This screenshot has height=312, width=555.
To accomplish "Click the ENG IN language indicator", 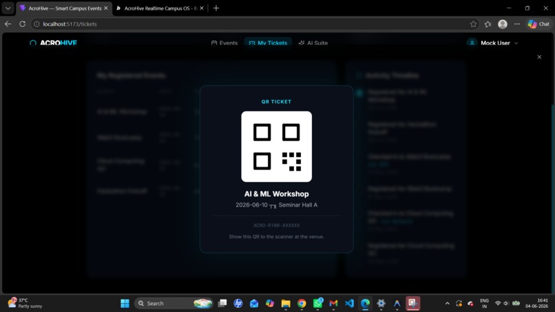I will tap(484, 303).
